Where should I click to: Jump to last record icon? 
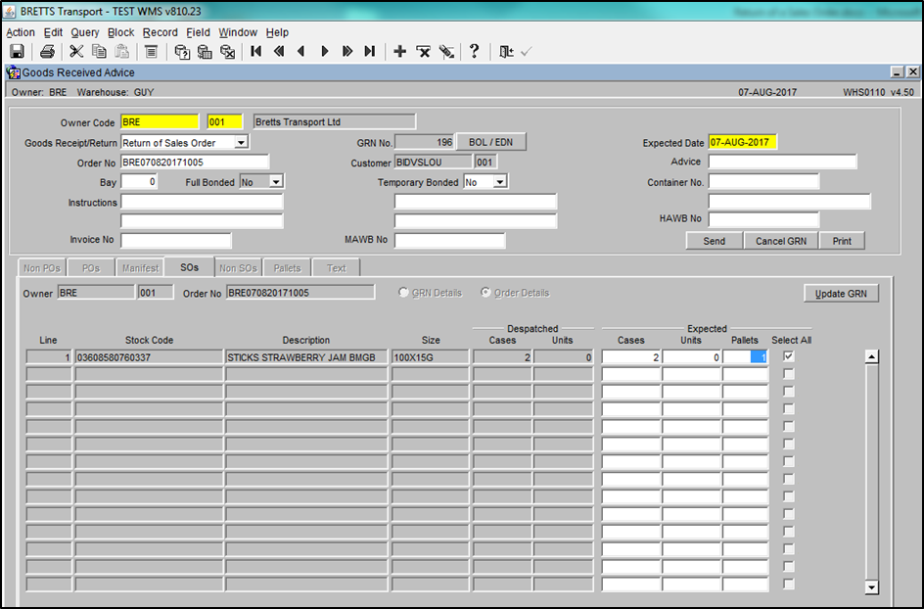point(369,51)
